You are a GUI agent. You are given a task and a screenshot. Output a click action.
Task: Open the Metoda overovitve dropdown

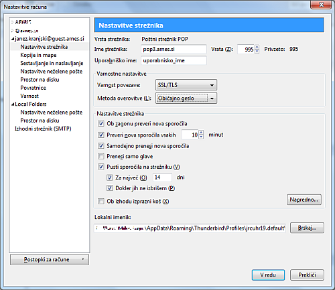pyautogui.click(x=186, y=98)
